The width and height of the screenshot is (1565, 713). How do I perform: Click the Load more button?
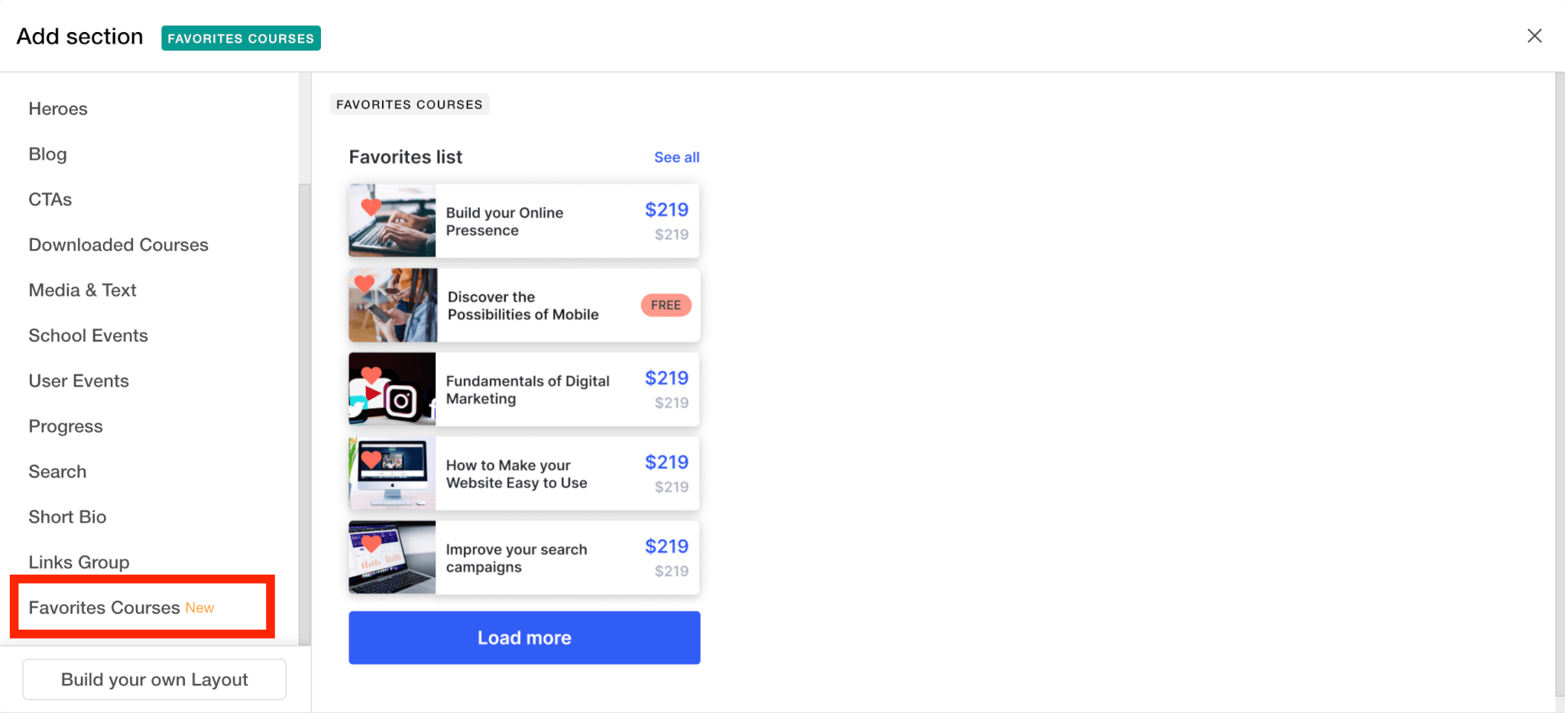tap(524, 637)
